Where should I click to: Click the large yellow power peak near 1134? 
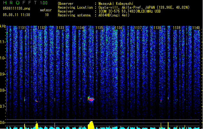91,125
